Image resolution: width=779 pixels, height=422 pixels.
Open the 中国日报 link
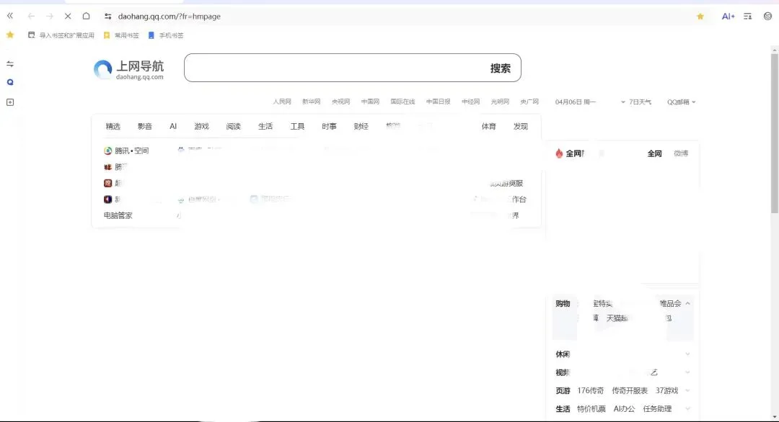439,102
